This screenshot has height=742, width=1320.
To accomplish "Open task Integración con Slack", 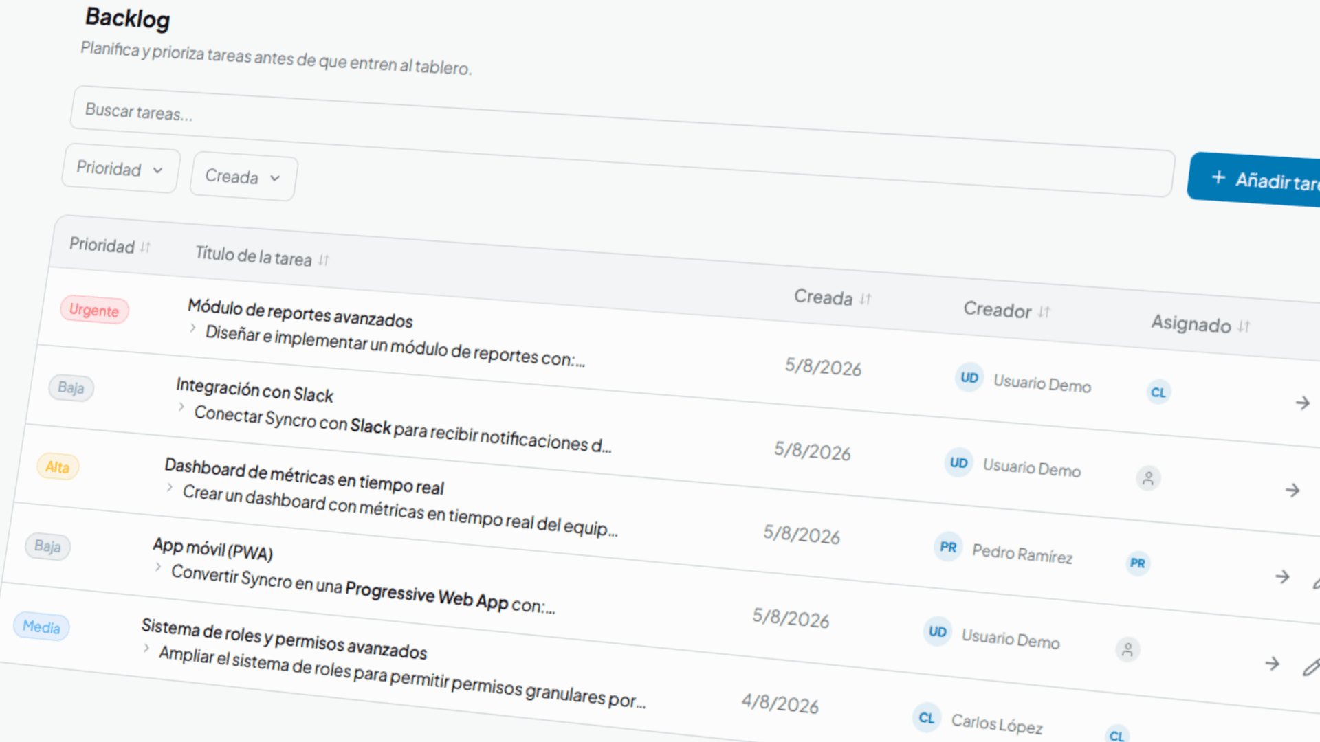I will pos(254,390).
